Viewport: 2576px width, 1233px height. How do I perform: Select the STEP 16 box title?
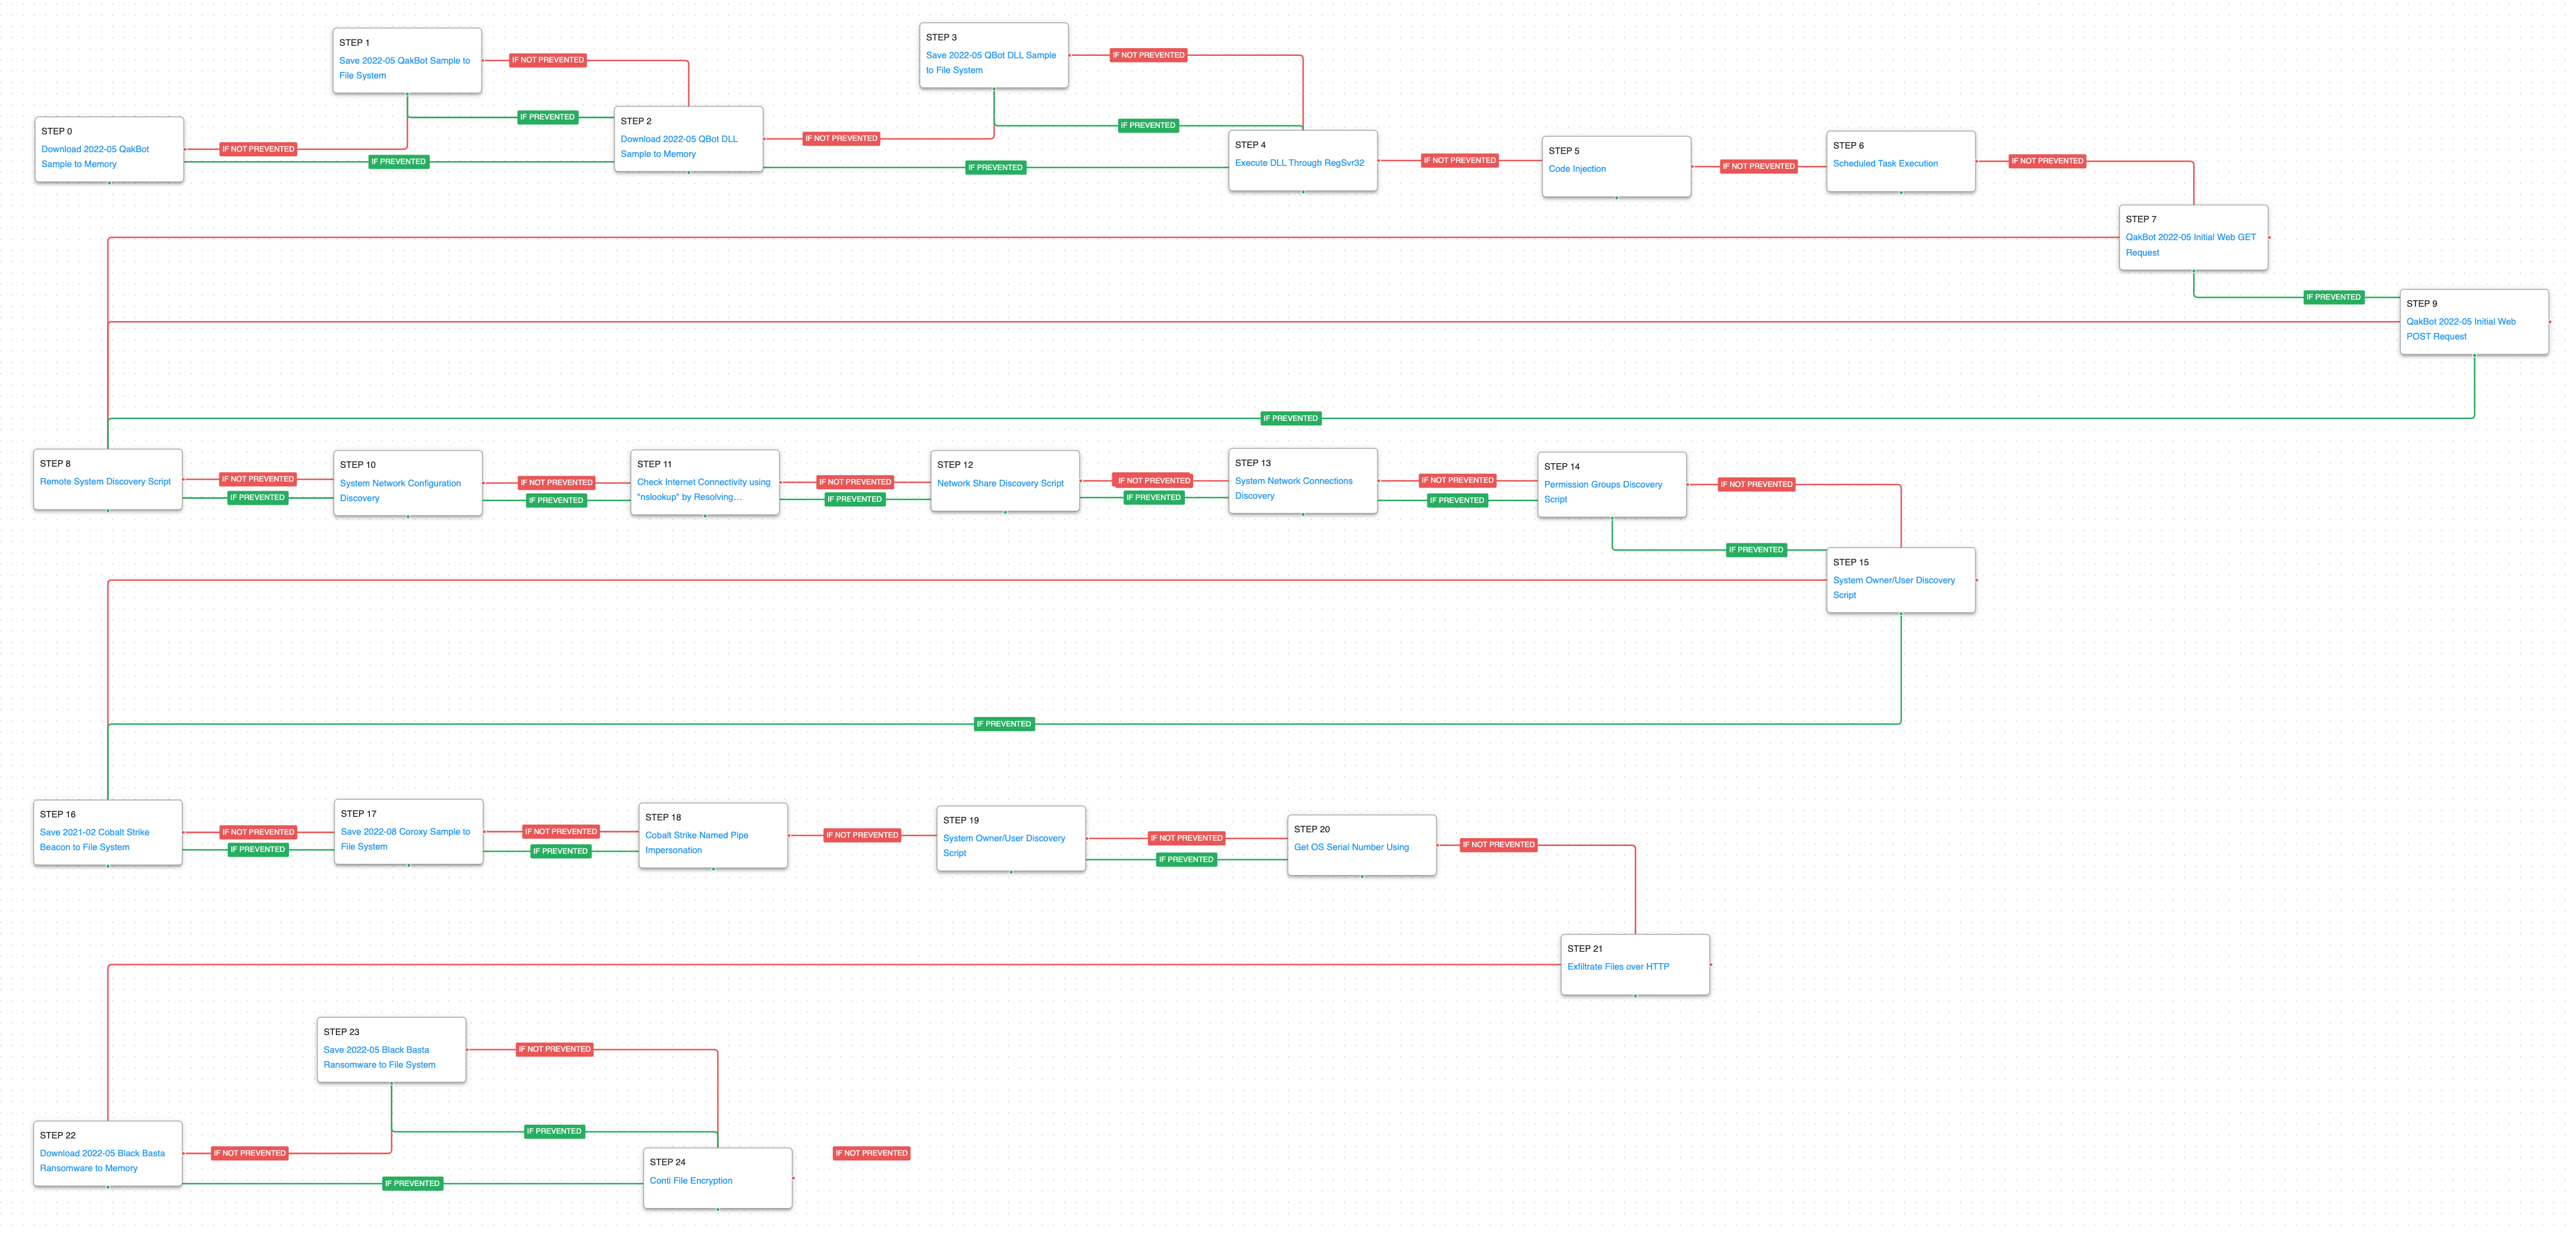pos(57,815)
